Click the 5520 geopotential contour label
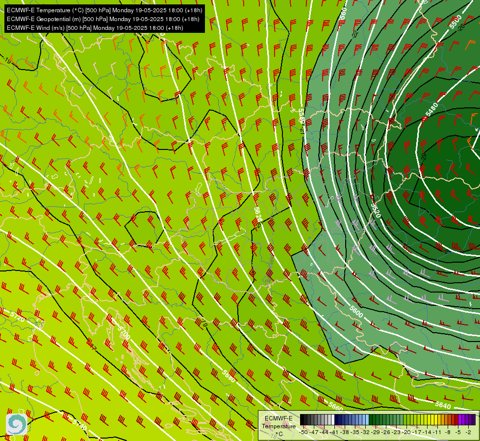This screenshot has height=441, width=480. point(375,210)
